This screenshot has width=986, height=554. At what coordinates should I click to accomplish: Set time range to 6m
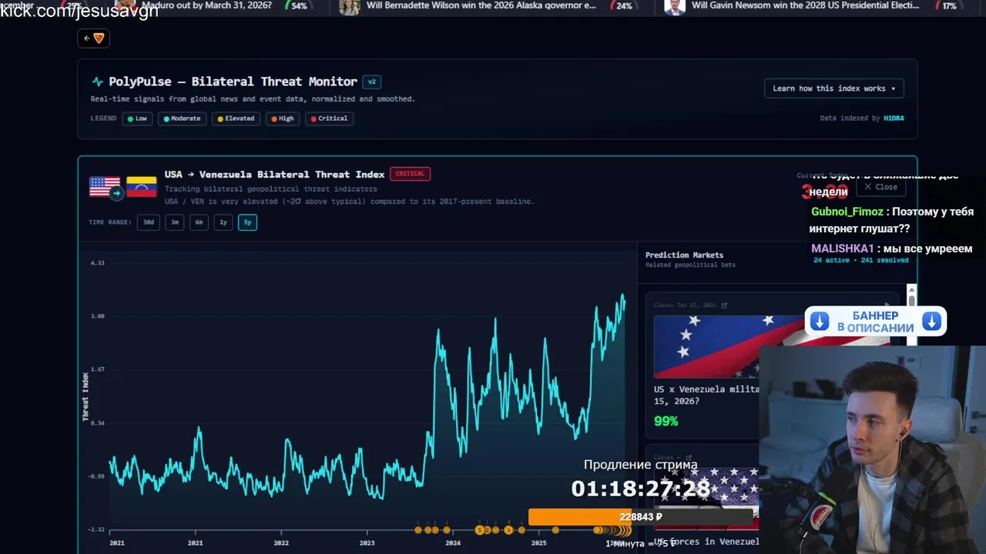point(199,222)
